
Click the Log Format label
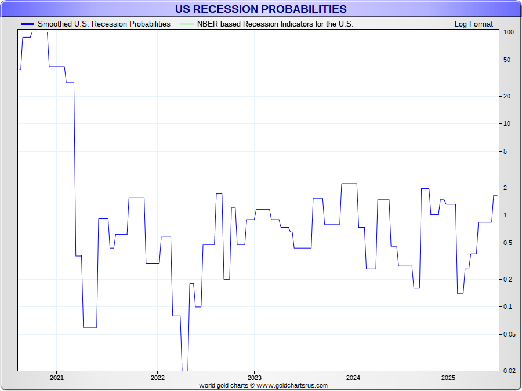pyautogui.click(x=474, y=24)
